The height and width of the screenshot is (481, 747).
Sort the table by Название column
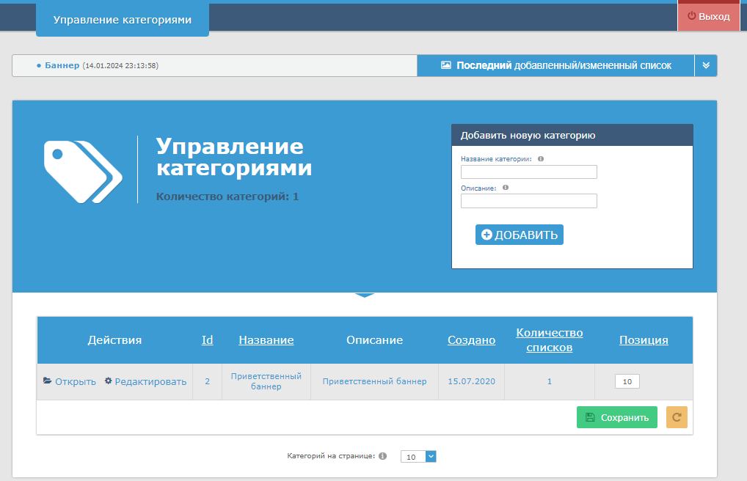(x=266, y=340)
